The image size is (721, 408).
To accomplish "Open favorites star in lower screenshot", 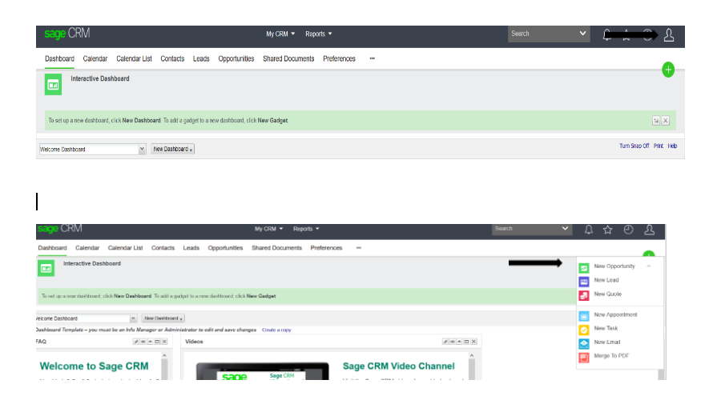I will 608,230.
